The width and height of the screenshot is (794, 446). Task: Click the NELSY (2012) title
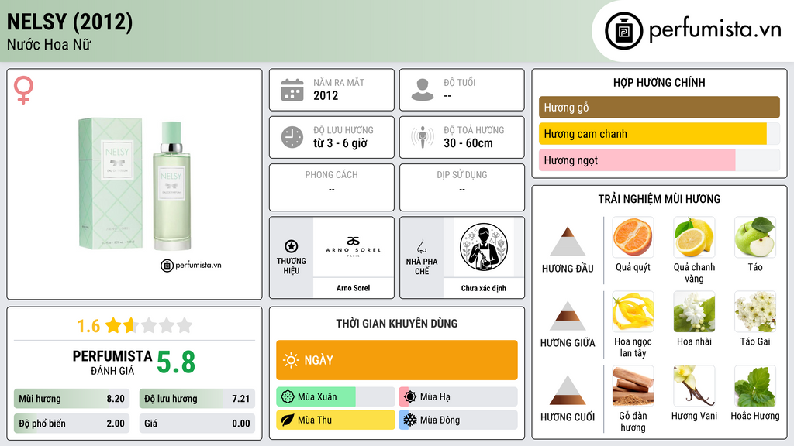70,22
